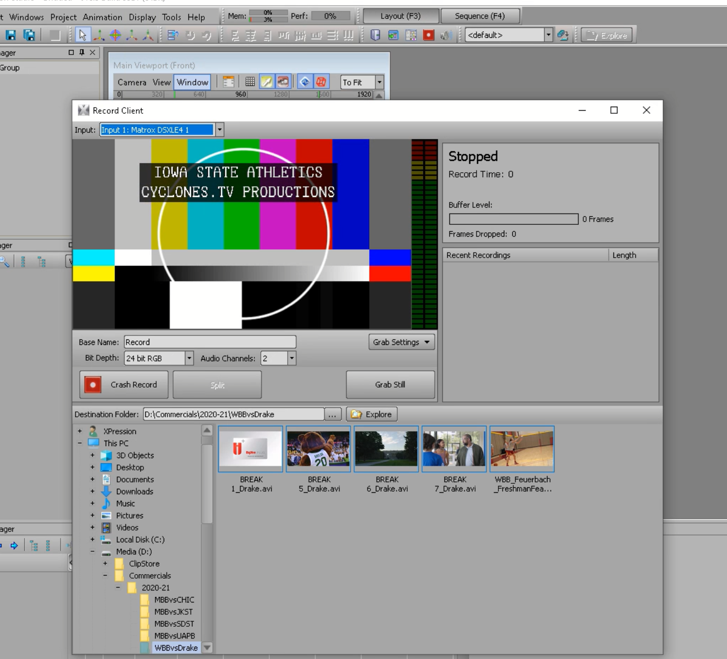
Task: Open the Bit Depth dropdown
Action: coord(189,358)
